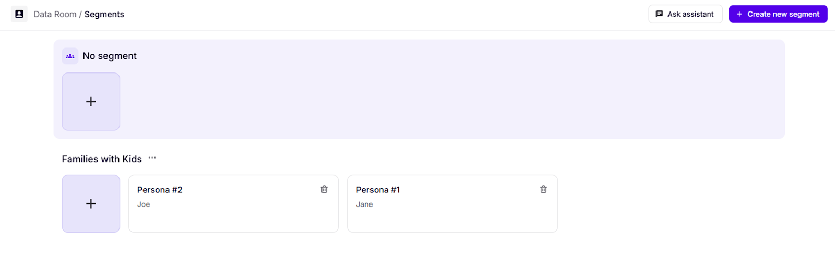Delete Persona #1 with trash icon
Image resolution: width=835 pixels, height=254 pixels.
pos(543,189)
